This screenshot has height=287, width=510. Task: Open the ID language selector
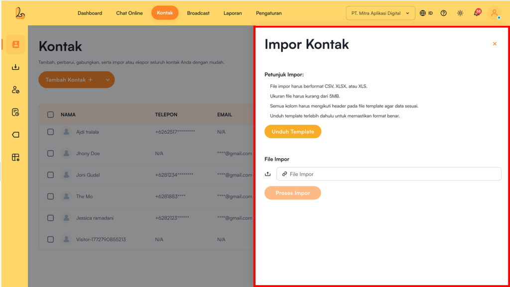(426, 13)
